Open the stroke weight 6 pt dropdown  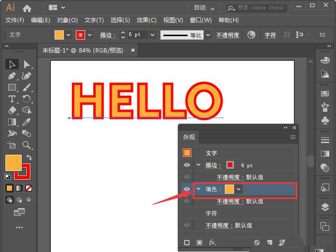click(x=153, y=35)
